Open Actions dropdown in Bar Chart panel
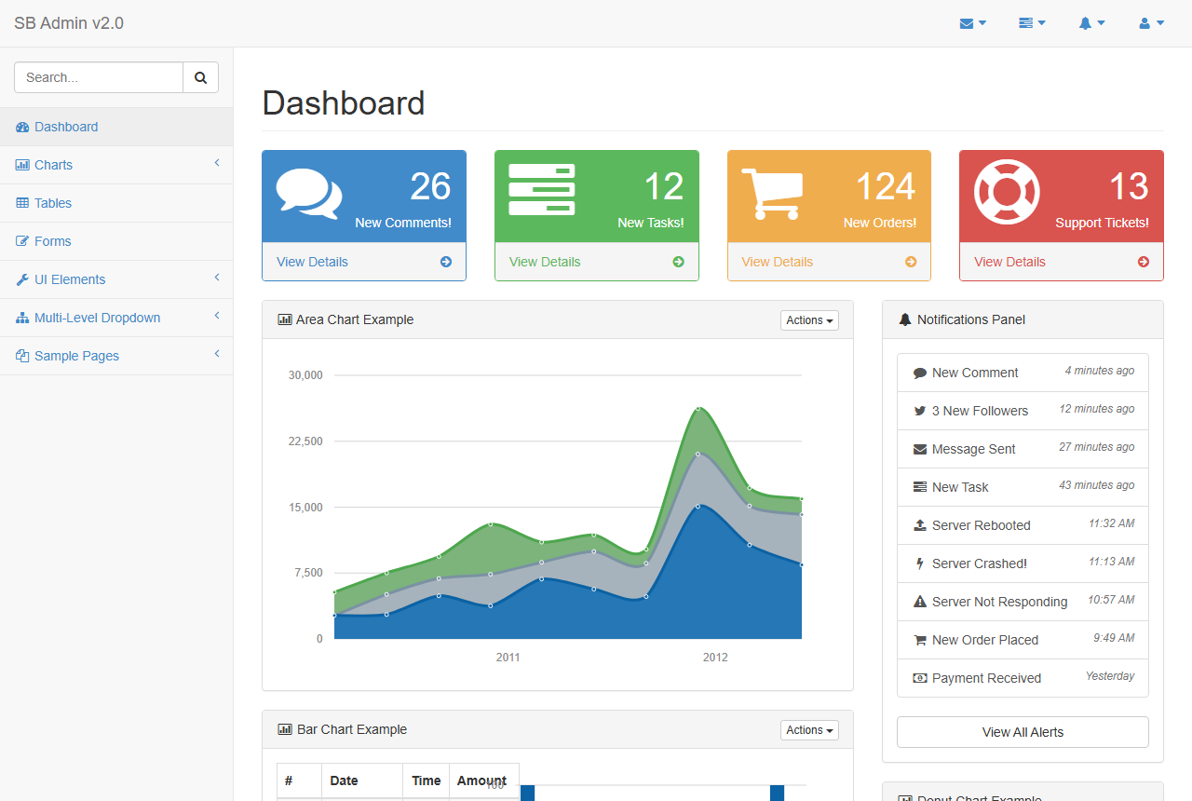Image resolution: width=1192 pixels, height=801 pixels. [809, 730]
